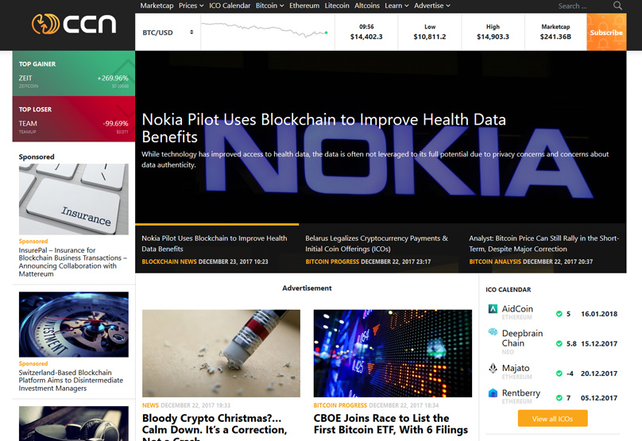Click the Blockchain News category label
Screen dimensions: 642x441
[x=169, y=261]
